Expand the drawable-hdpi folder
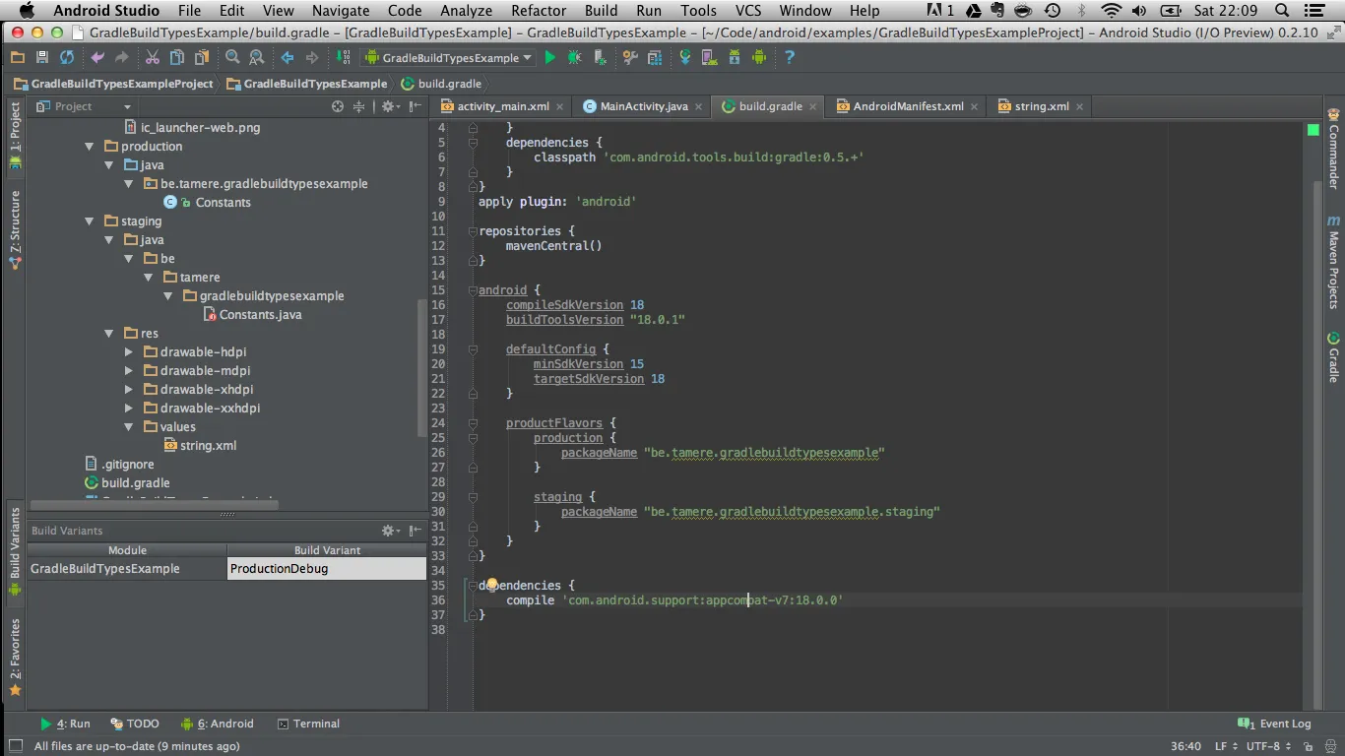Image resolution: width=1345 pixels, height=756 pixels. click(129, 352)
